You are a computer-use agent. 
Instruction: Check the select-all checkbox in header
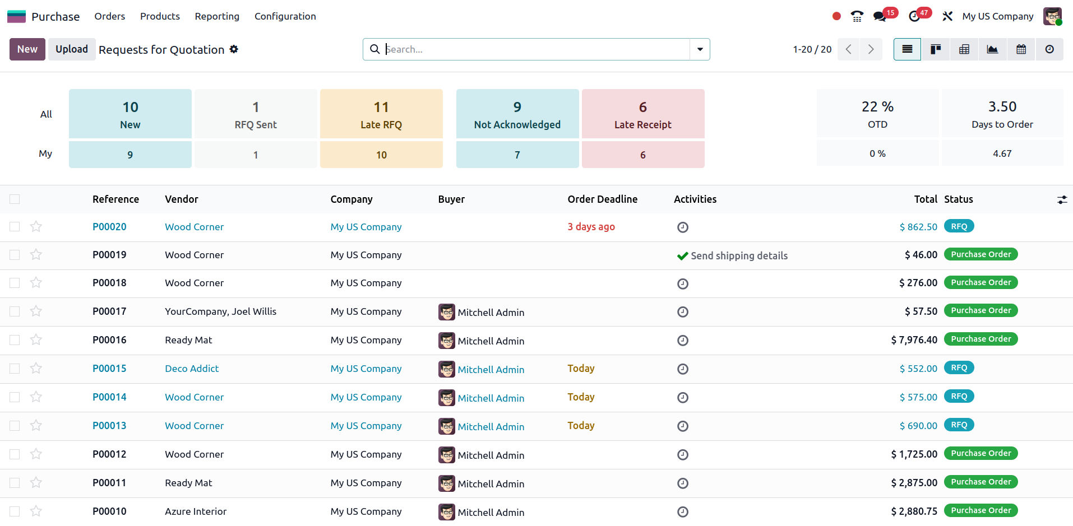(x=15, y=199)
